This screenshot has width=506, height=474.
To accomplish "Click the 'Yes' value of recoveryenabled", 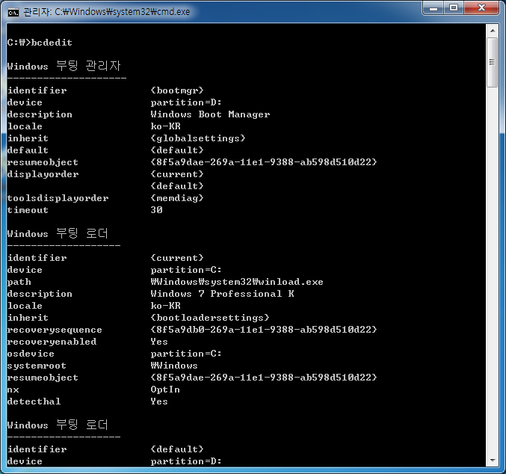I will (159, 342).
